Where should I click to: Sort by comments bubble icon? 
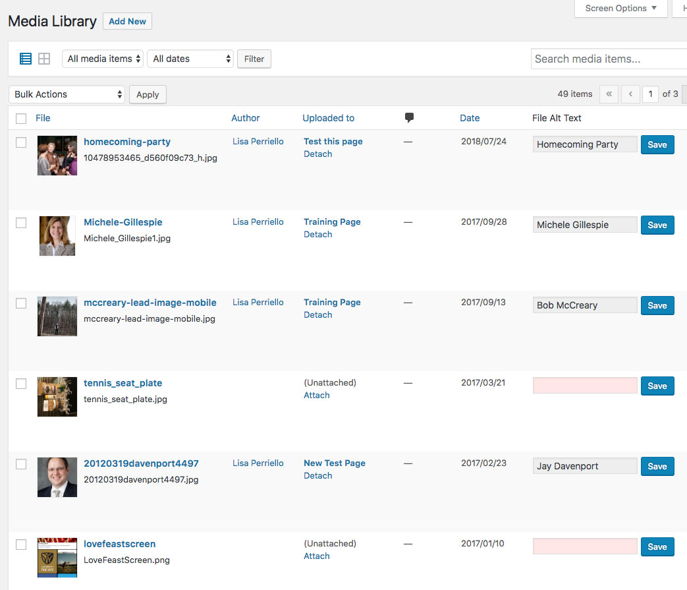tap(409, 117)
